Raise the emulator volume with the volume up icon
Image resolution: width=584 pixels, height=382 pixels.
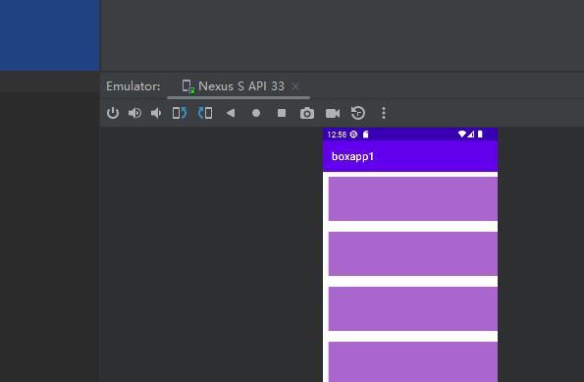tap(134, 113)
